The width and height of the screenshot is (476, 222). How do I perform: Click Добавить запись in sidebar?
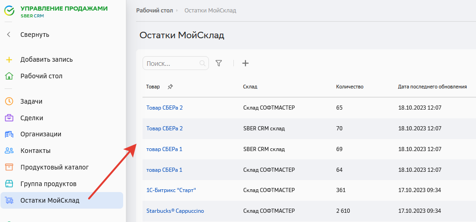(x=46, y=59)
